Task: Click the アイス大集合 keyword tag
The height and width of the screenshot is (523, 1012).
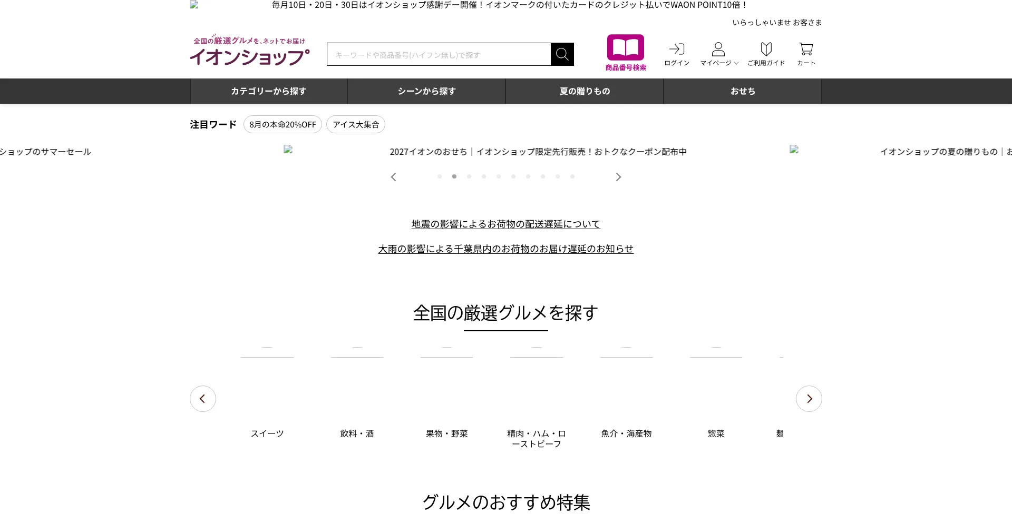Action: click(x=356, y=124)
